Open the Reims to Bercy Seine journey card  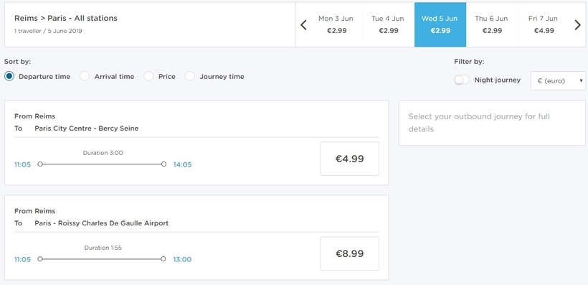coord(196,143)
